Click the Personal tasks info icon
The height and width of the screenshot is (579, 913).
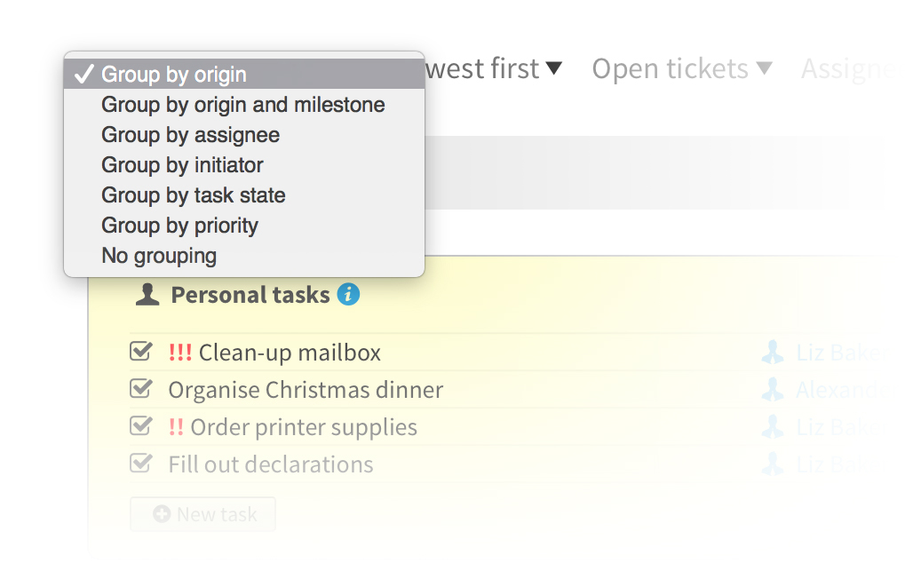pos(349,295)
